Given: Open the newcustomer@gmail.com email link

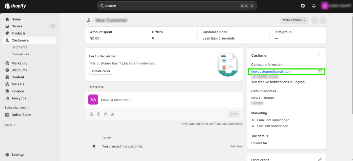Looking at the screenshot, I should point(271,71).
